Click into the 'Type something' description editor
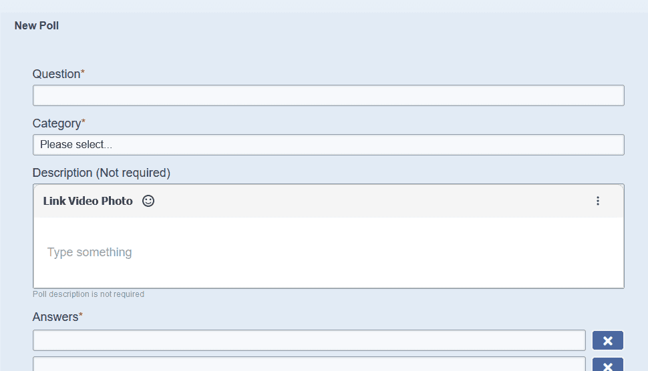This screenshot has width=648, height=371. (x=329, y=253)
